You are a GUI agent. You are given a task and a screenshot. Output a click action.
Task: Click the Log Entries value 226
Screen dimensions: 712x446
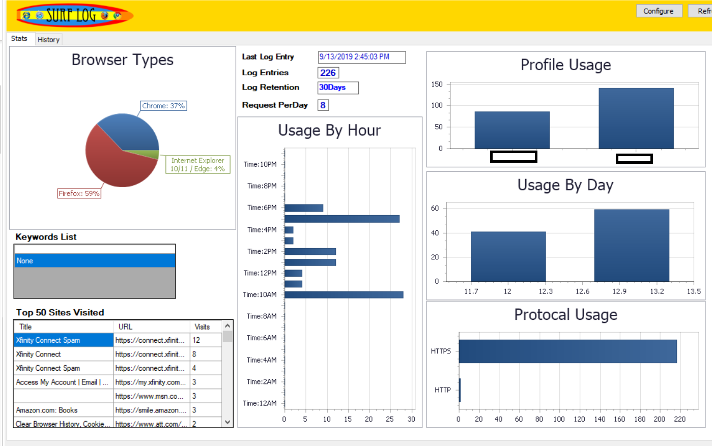(x=328, y=73)
